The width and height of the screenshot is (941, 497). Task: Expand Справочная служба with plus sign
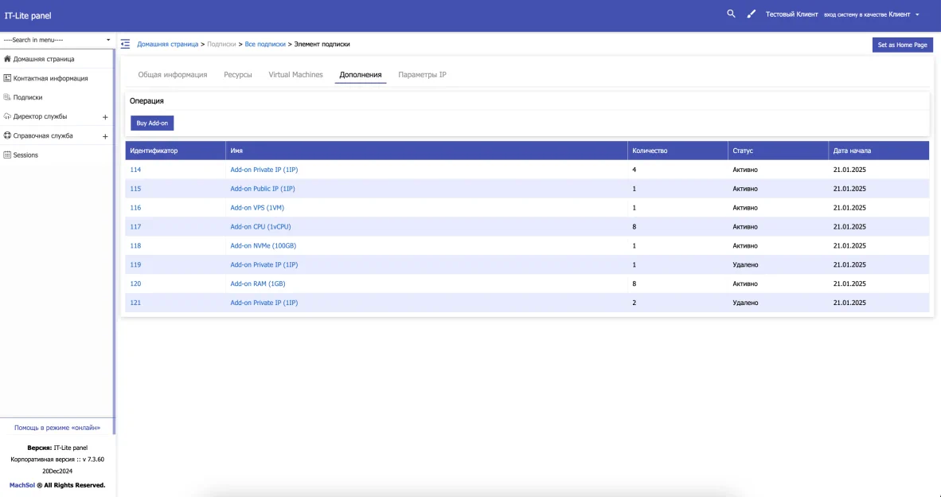coord(105,136)
